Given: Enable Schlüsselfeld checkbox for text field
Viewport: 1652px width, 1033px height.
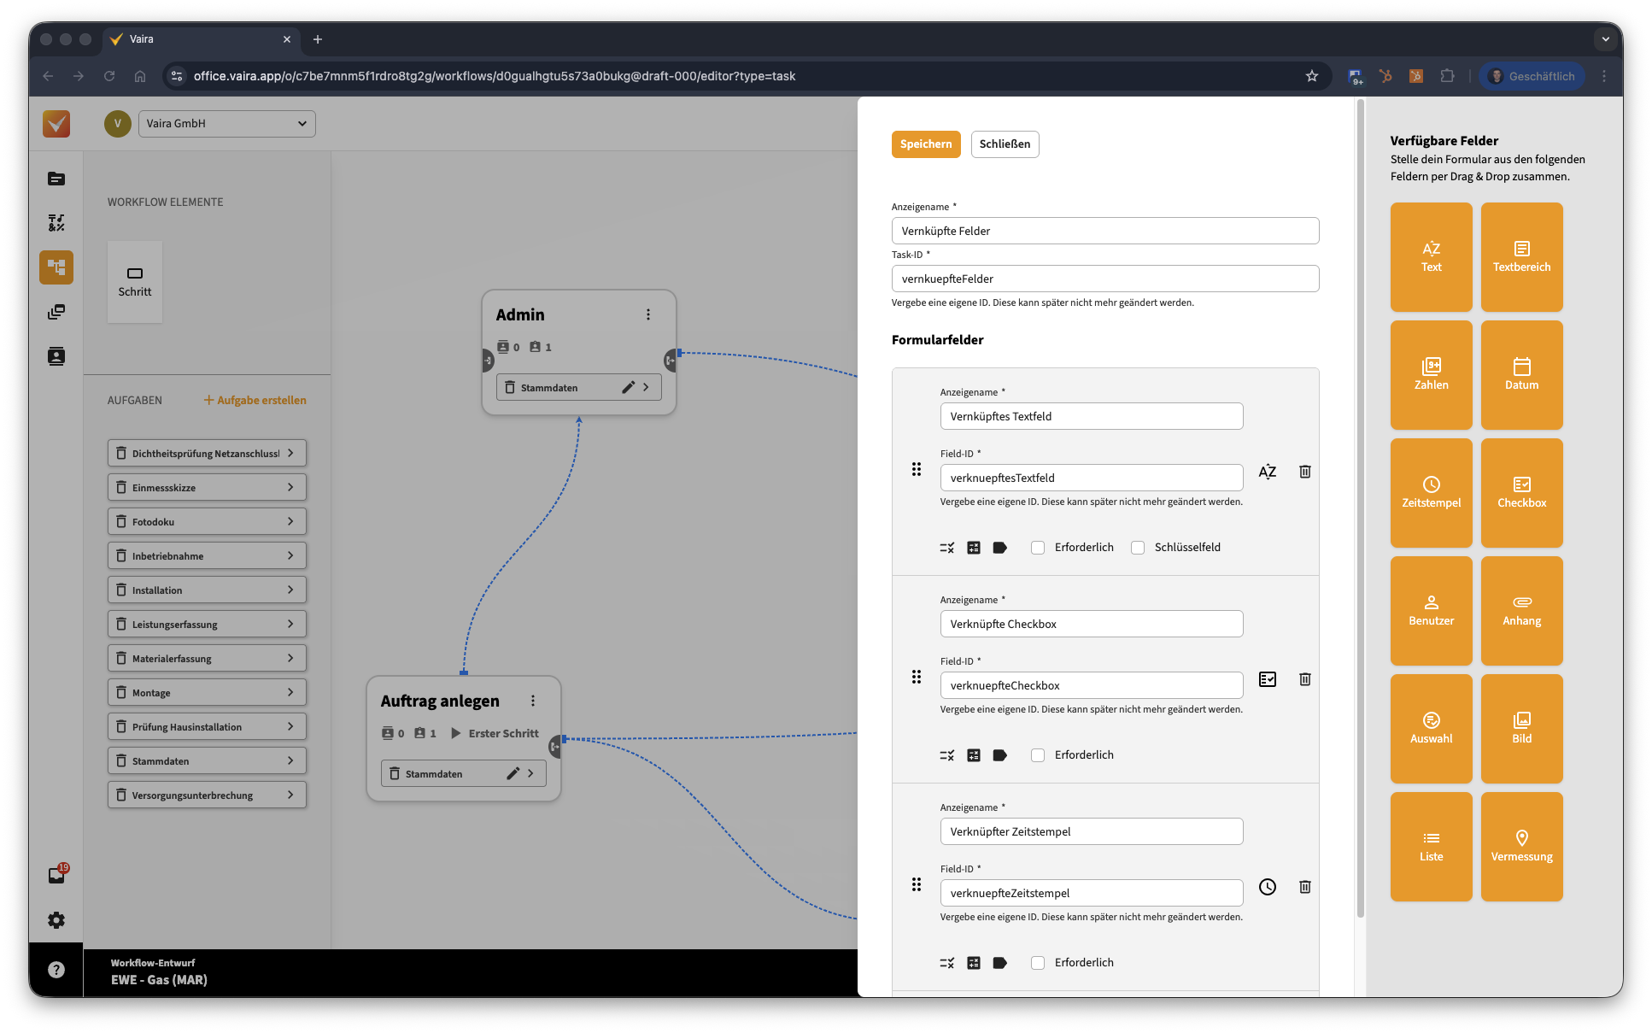Looking at the screenshot, I should point(1138,548).
